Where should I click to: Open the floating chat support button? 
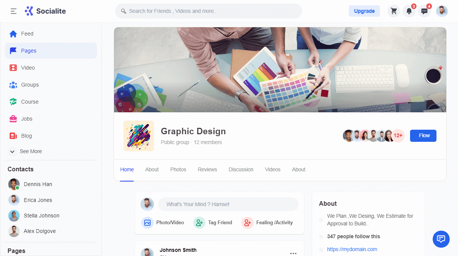click(441, 239)
